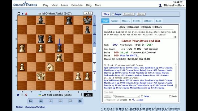The image size is (198, 111).
Task: Switch to the Players tab
Action: [x=126, y=21]
